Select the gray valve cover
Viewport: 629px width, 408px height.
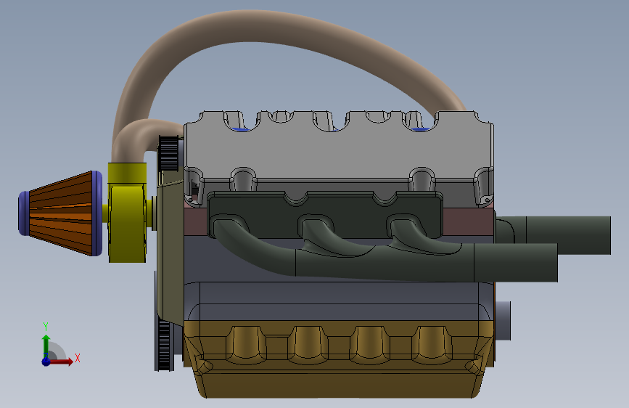click(x=339, y=155)
